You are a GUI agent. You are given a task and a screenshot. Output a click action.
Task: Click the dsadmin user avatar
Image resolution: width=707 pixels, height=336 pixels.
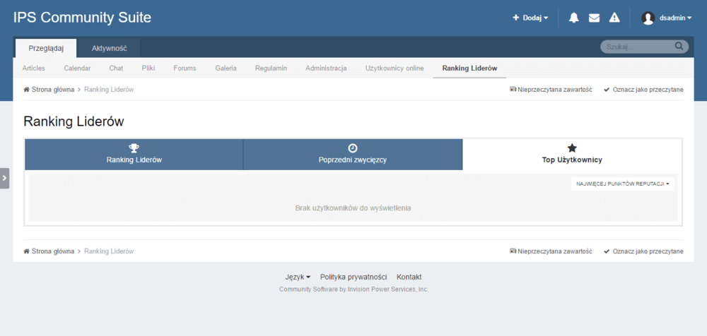(x=648, y=18)
